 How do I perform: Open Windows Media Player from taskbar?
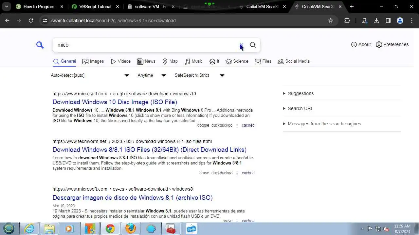click(x=69, y=228)
